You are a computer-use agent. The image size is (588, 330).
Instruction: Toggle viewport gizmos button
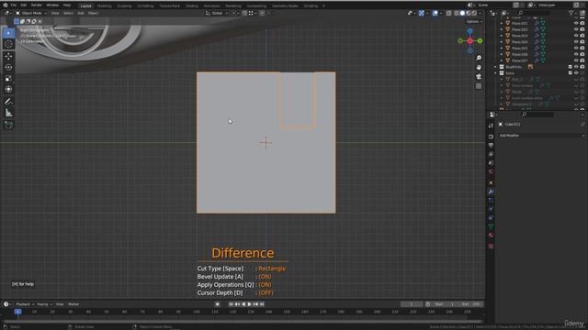pyautogui.click(x=421, y=13)
